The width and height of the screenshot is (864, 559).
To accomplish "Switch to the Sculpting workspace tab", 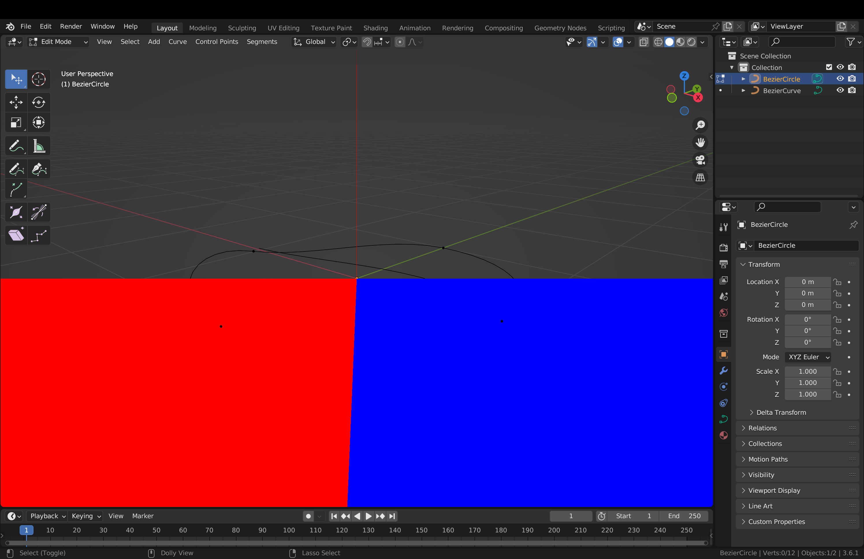I will coord(242,28).
